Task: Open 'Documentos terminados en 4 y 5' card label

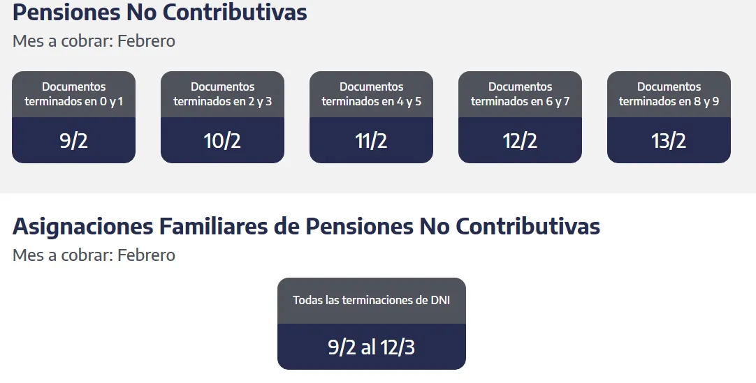Action: [x=372, y=94]
